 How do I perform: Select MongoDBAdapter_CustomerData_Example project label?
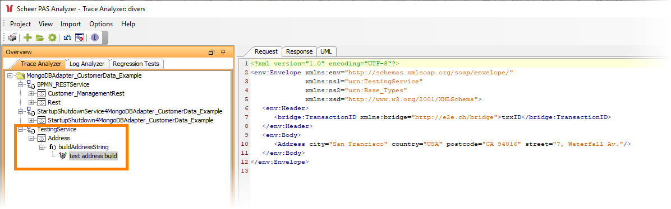tap(84, 75)
